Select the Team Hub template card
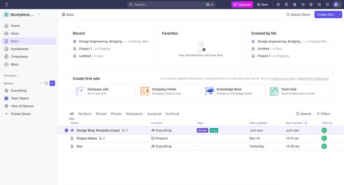The image size is (344, 185). coord(298,91)
